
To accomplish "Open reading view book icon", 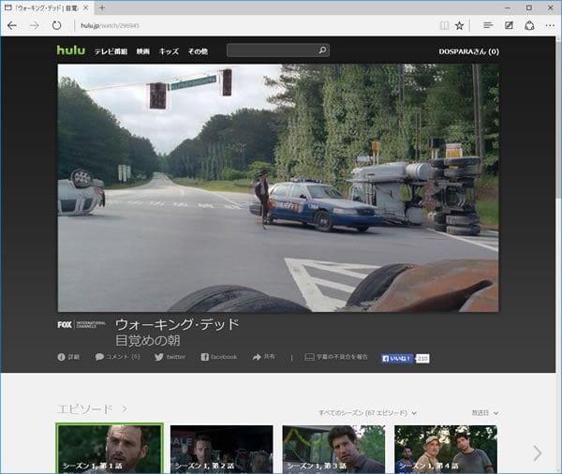I will click(444, 25).
